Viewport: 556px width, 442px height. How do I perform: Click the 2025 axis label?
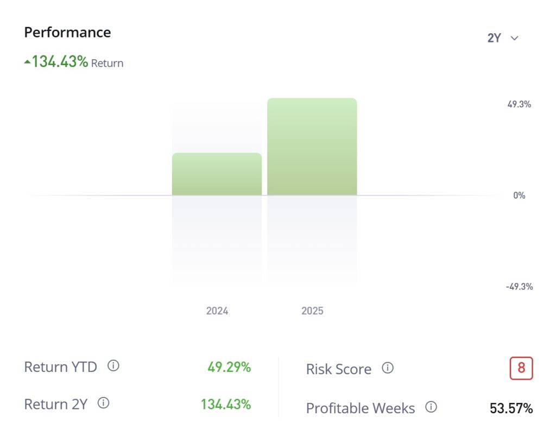pyautogui.click(x=312, y=311)
